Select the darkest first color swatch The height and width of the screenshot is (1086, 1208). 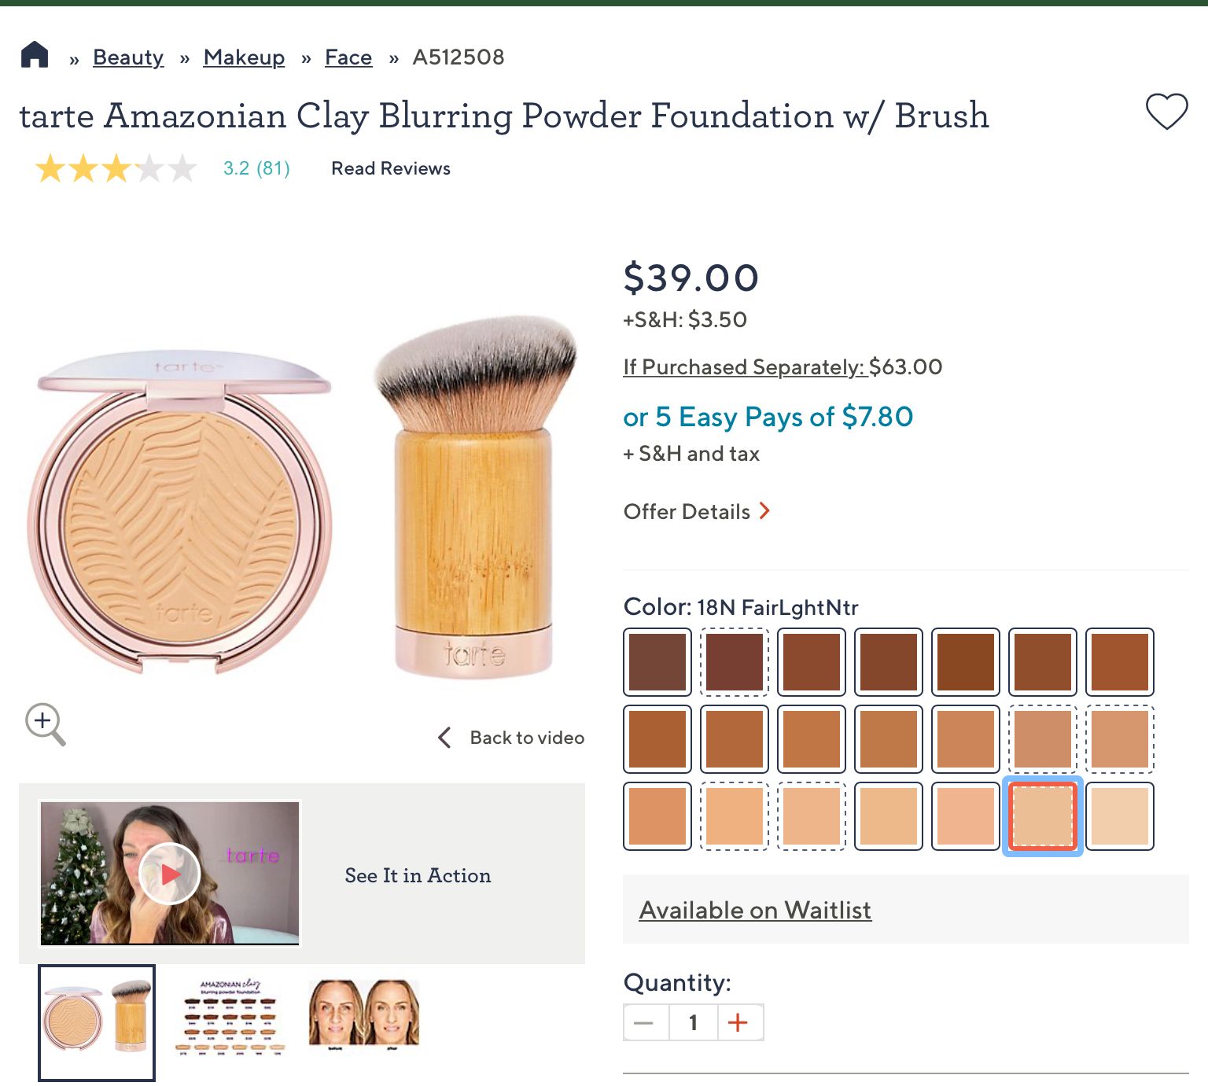657,662
